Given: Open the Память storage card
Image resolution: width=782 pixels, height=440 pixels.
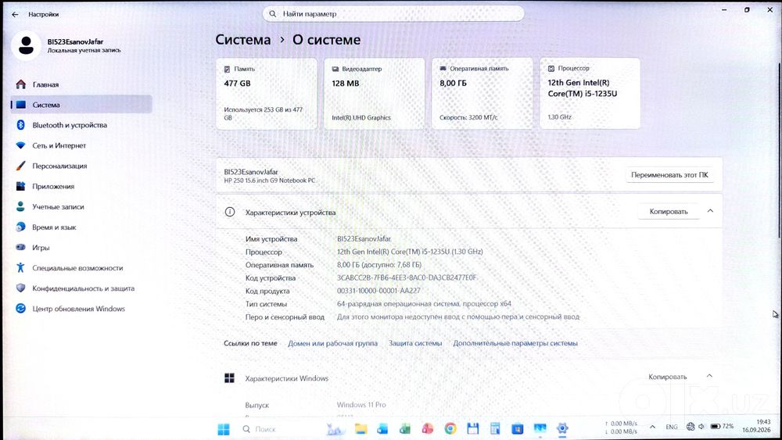Looking at the screenshot, I should pos(267,94).
